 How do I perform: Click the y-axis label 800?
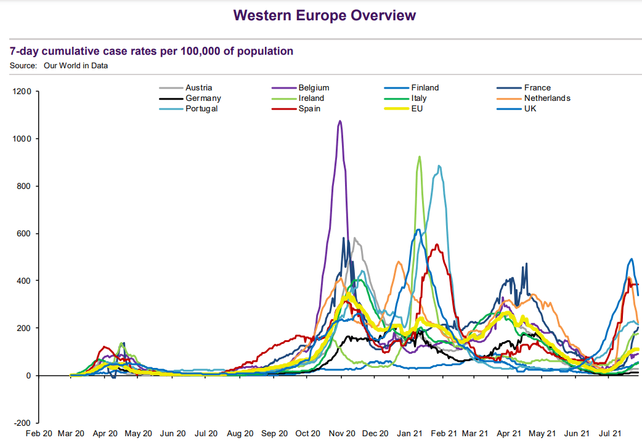tap(24, 186)
